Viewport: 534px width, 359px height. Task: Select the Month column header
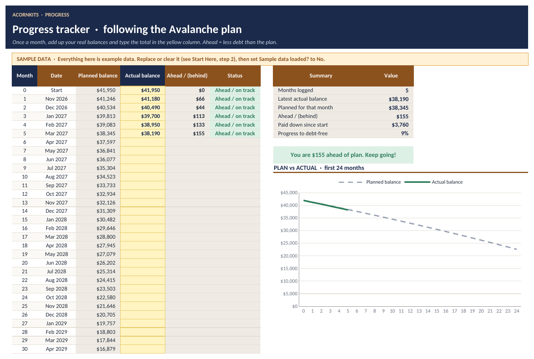(25, 76)
